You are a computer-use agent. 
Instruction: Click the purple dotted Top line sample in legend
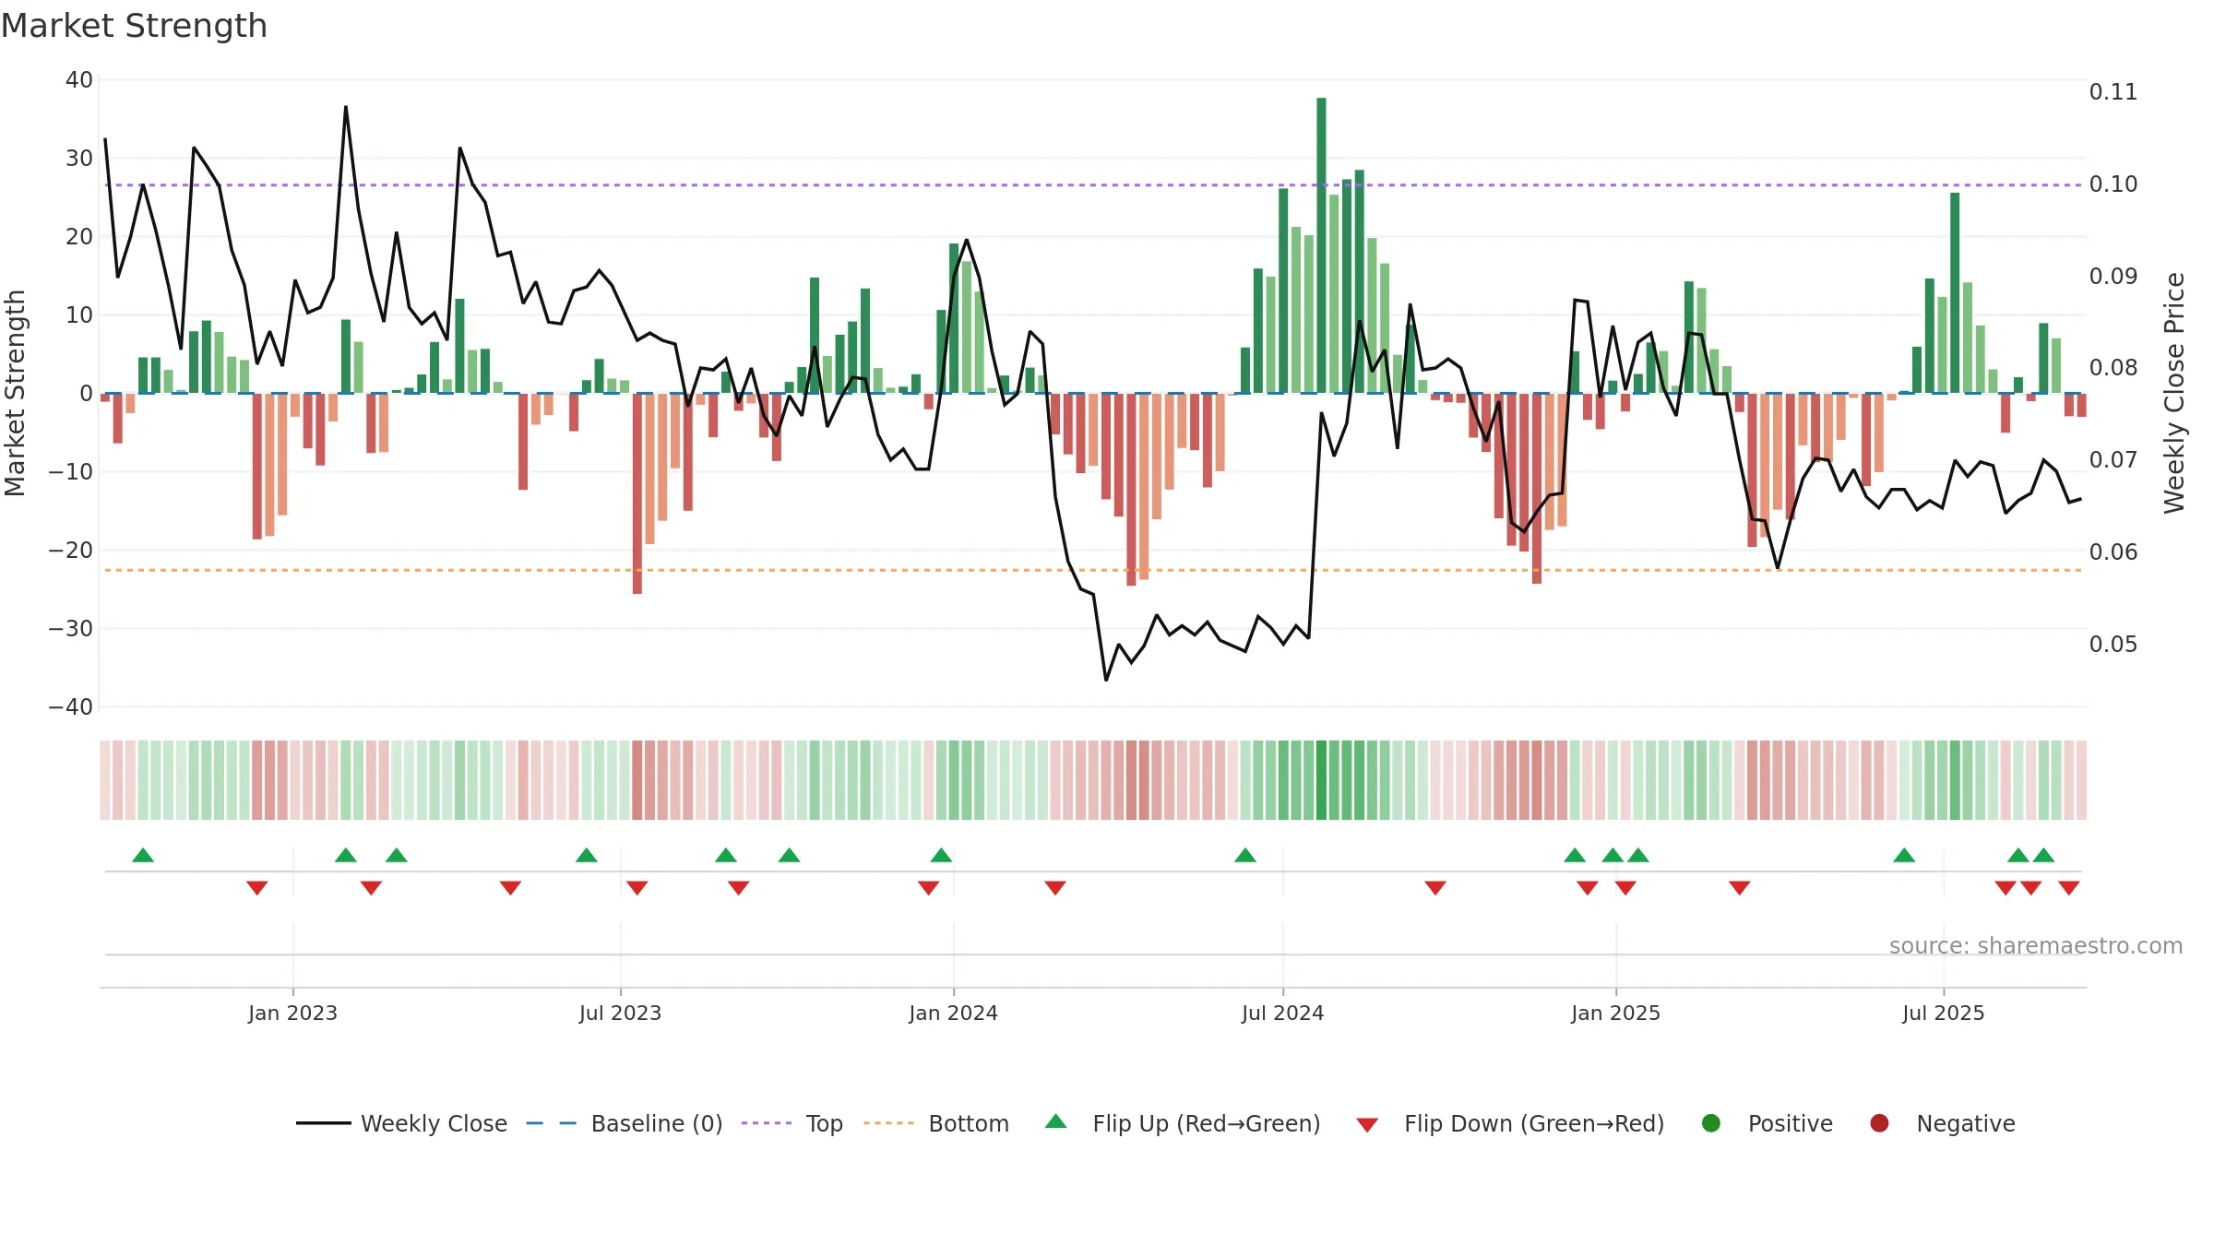pyautogui.click(x=767, y=1123)
